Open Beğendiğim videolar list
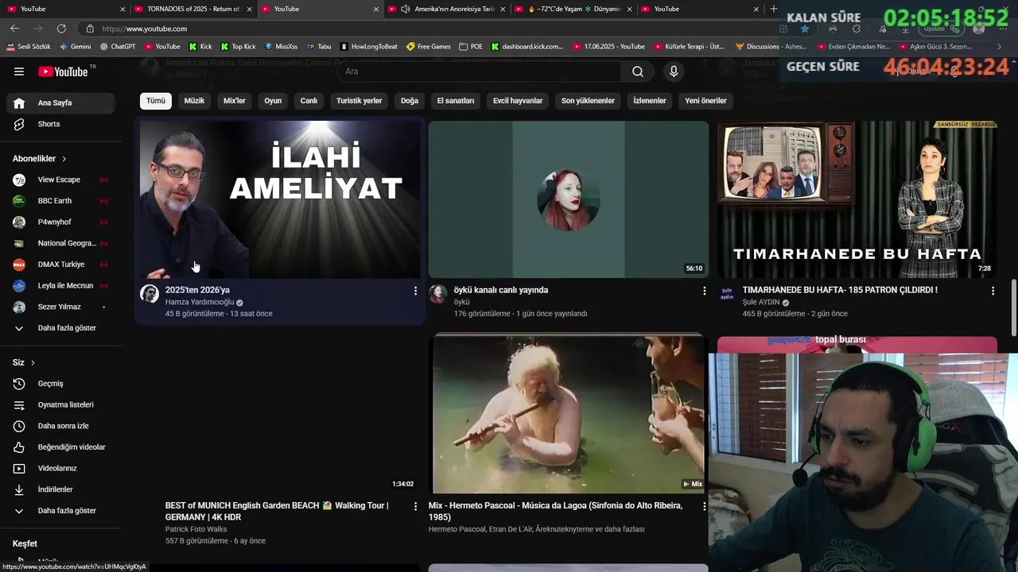Screen dimensions: 1018x572 (x=60, y=447)
